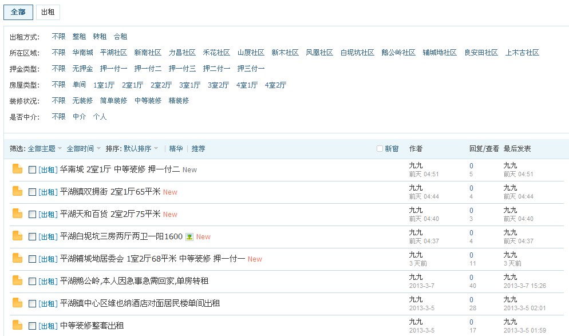Screen dimensions: 569x336
Task: Select 2室2厅 house type
Action: [x=161, y=85]
